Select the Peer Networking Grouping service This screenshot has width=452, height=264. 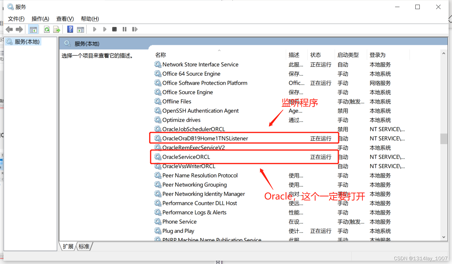click(194, 185)
